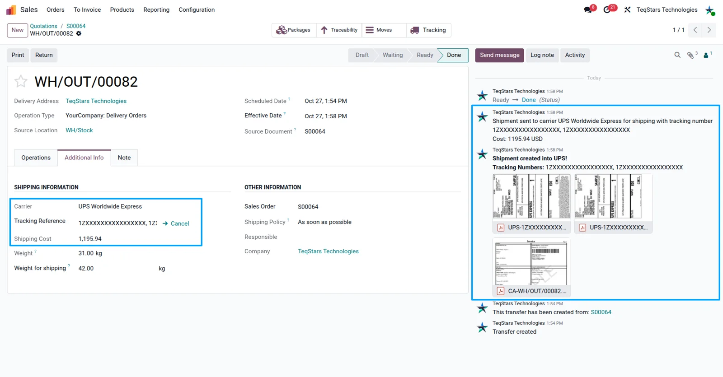Image resolution: width=723 pixels, height=377 pixels.
Task: Click the carrier UPS Worldwide Express value
Action: [110, 206]
